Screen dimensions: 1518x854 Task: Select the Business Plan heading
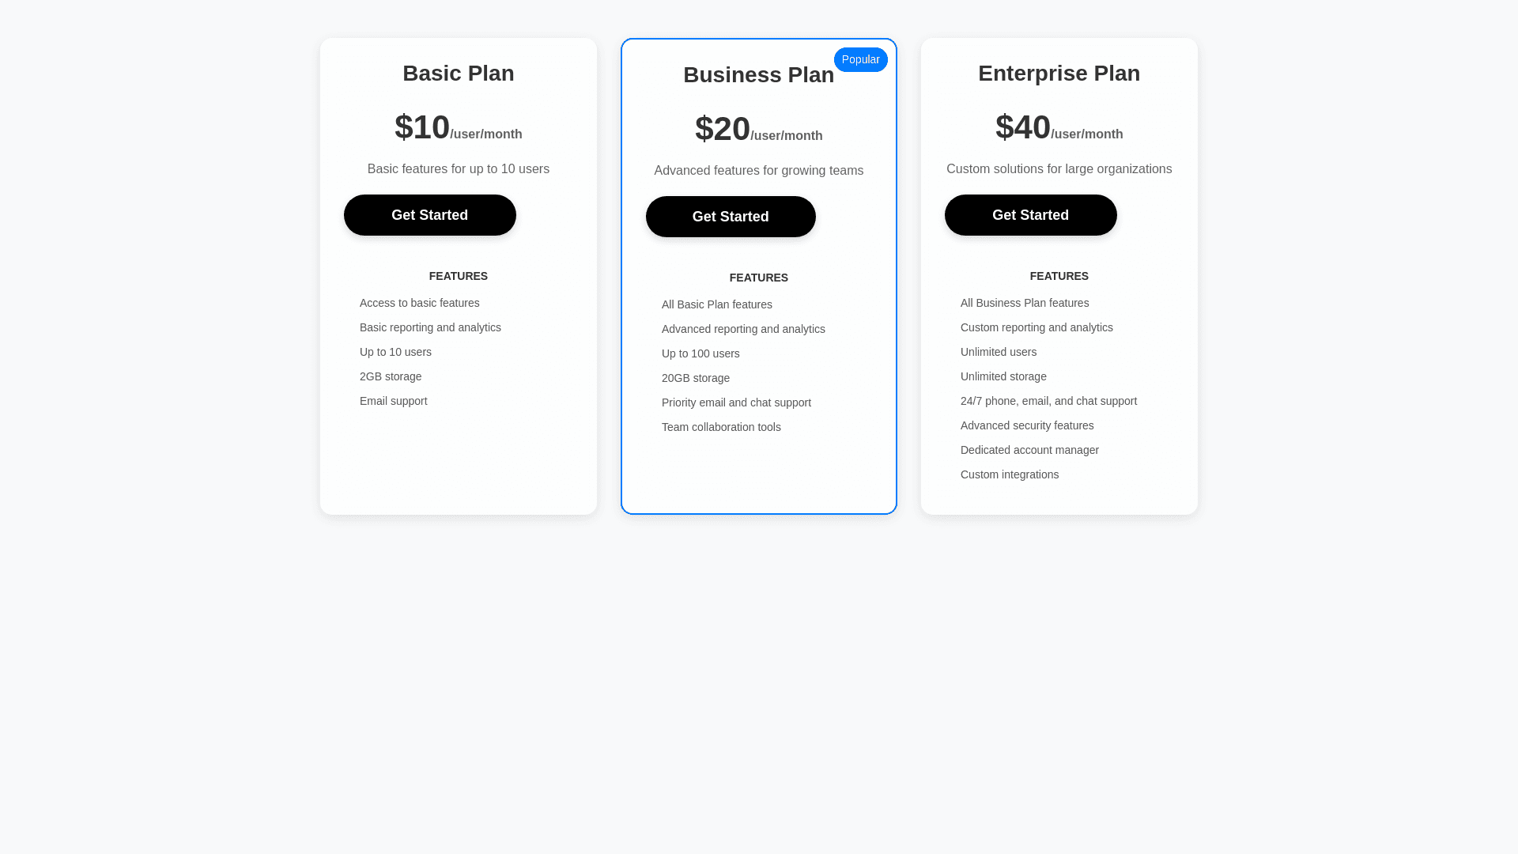pyautogui.click(x=758, y=75)
